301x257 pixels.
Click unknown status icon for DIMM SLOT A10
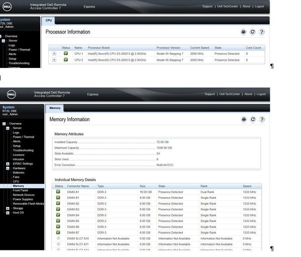click(x=58, y=238)
